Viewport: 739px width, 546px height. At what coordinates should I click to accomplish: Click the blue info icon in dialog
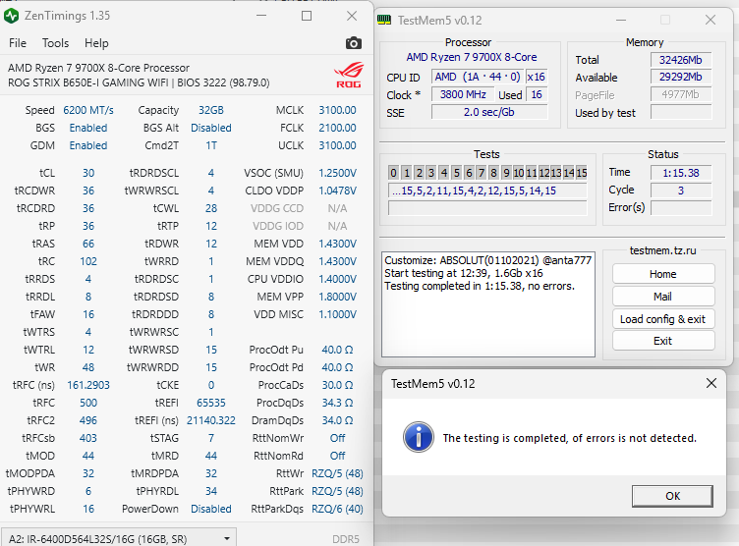[419, 437]
